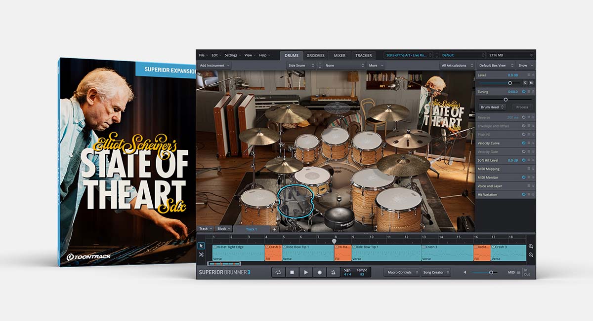
Task: Open the File menu
Action: coord(203,55)
